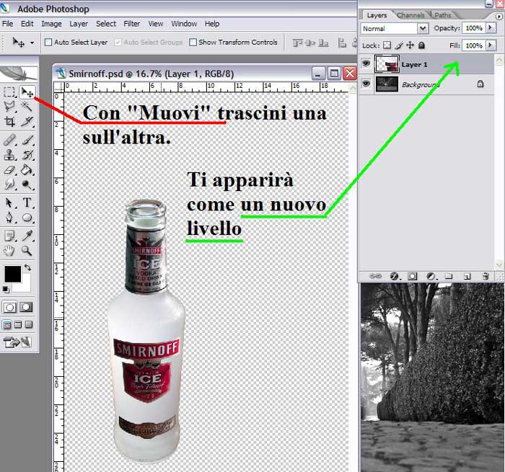Open the Layers panel flyout menu
Viewport: 505px width, 472px height.
(x=499, y=16)
